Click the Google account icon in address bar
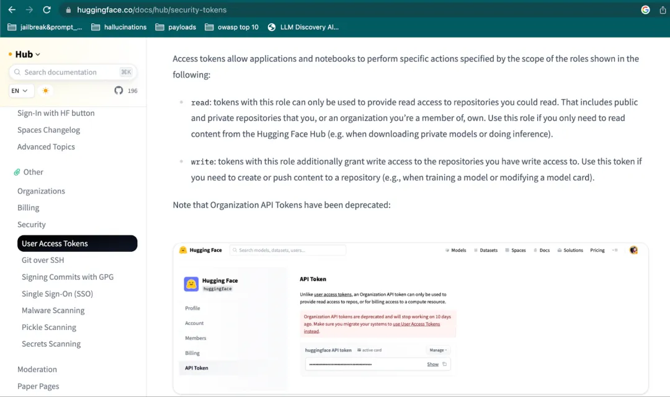Screen dimensions: 670x397 tap(645, 10)
